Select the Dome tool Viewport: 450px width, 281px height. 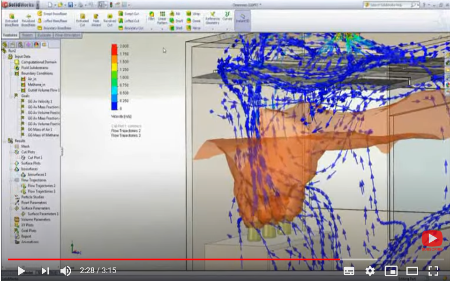click(x=193, y=21)
